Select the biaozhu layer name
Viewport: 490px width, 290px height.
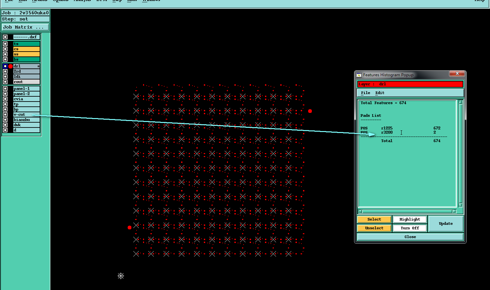pos(27,120)
